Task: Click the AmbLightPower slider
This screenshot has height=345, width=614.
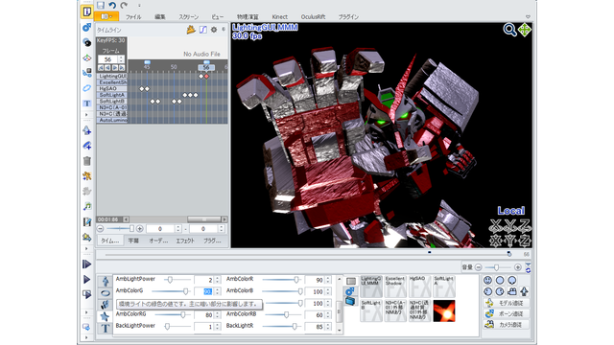Action: click(x=177, y=280)
